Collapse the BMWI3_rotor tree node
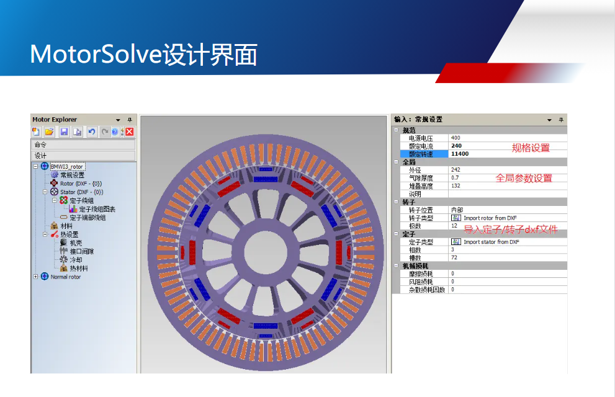Image resolution: width=615 pixels, height=397 pixels. (x=36, y=166)
